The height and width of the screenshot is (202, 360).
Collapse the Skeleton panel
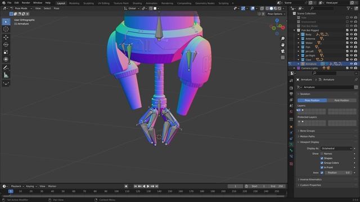point(305,94)
